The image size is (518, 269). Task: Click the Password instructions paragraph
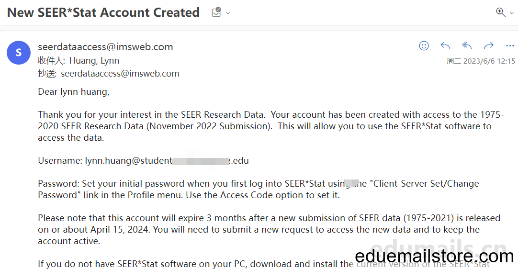259,190
